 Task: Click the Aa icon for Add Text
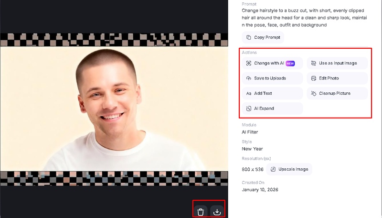tap(249, 93)
